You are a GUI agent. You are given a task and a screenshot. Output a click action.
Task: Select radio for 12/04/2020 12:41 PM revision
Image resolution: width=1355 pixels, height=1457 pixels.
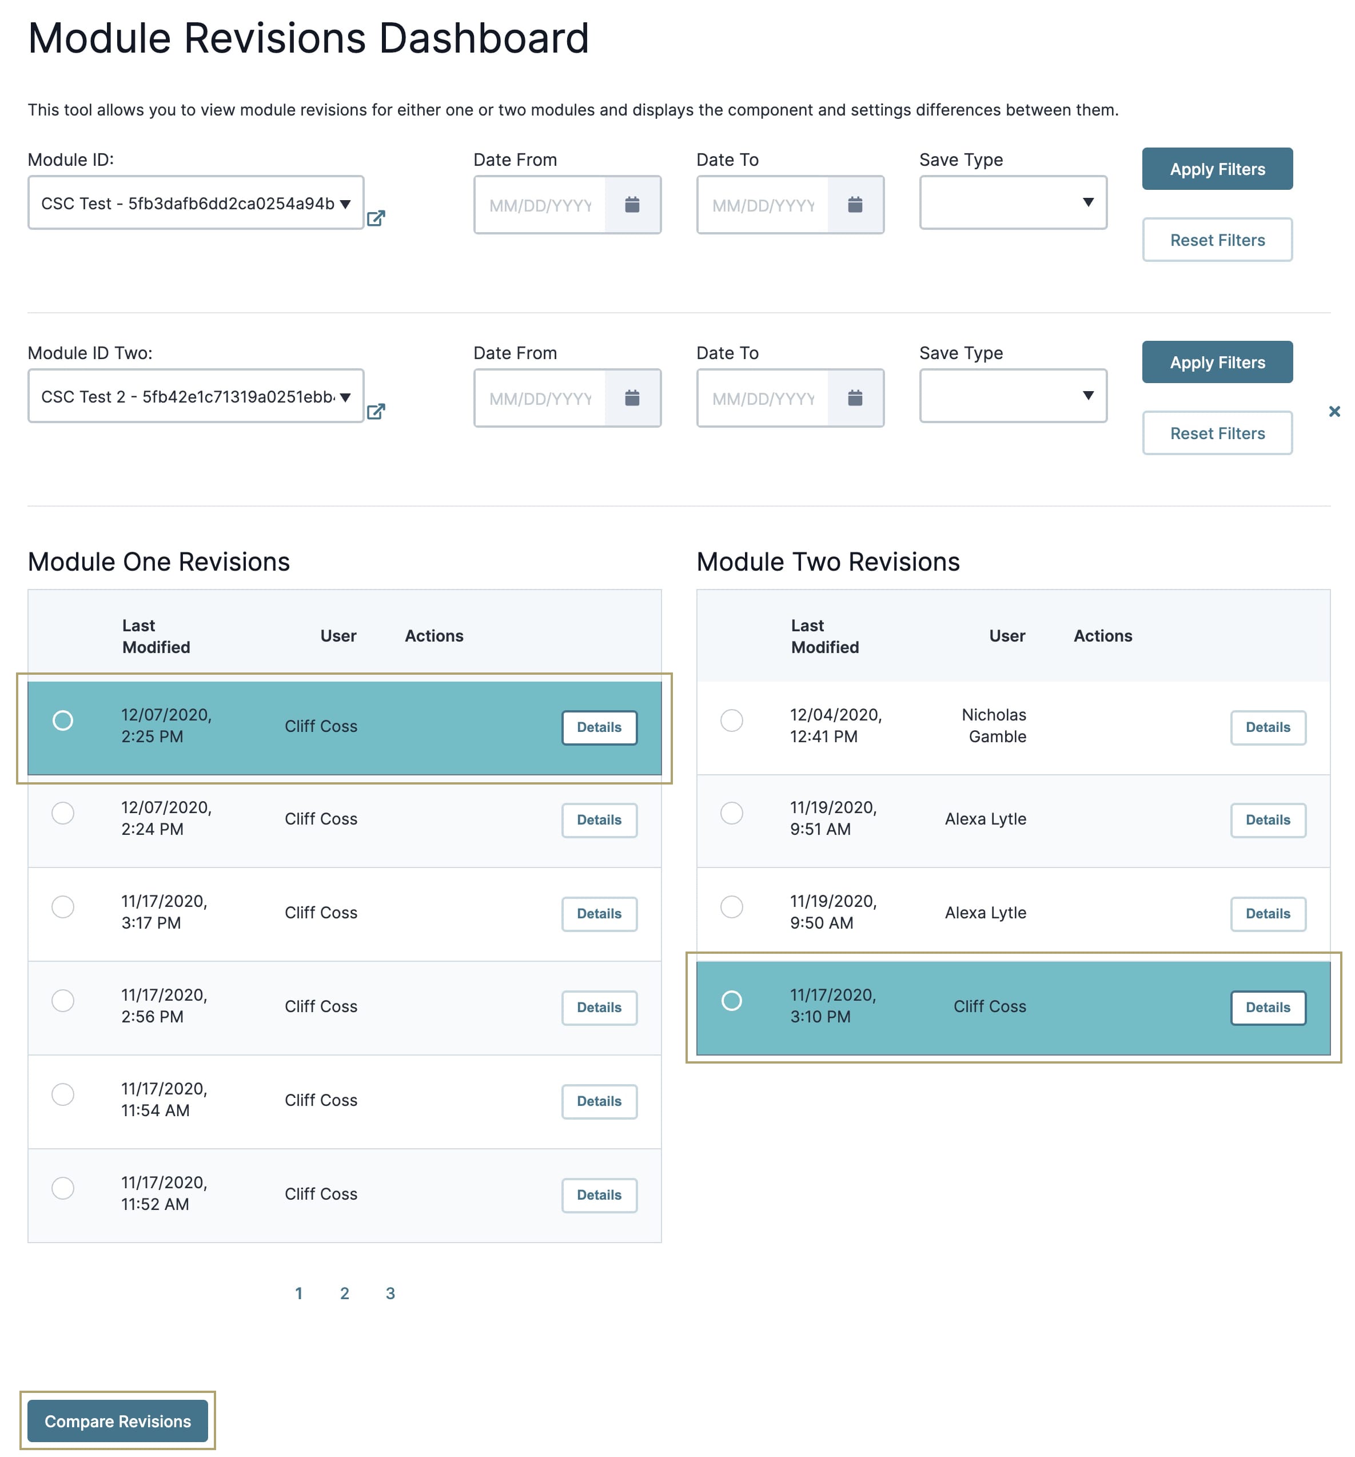pyautogui.click(x=731, y=720)
